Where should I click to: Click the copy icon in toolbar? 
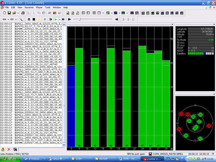point(39,13)
